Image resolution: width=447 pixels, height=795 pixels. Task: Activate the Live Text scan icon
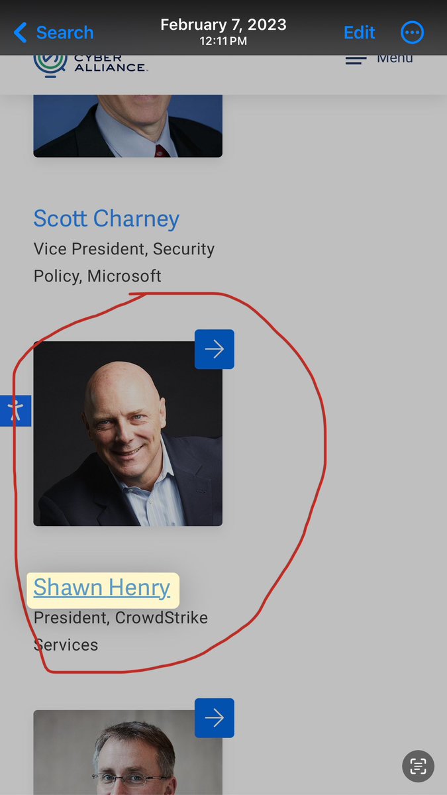[418, 767]
